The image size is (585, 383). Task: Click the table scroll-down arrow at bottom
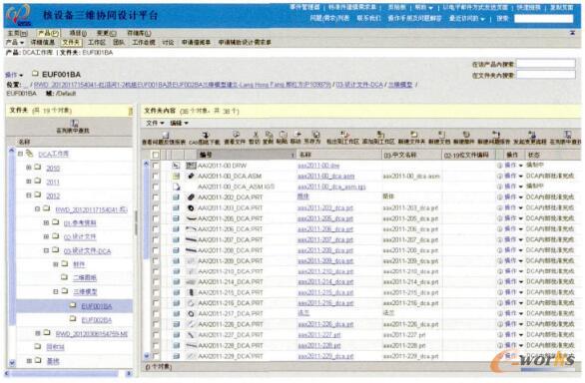click(x=146, y=356)
